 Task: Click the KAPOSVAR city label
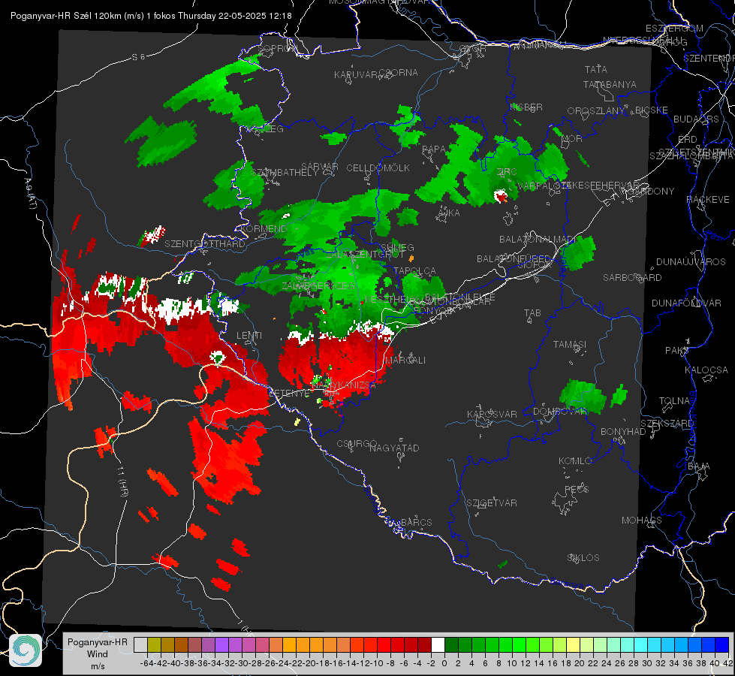coord(493,414)
